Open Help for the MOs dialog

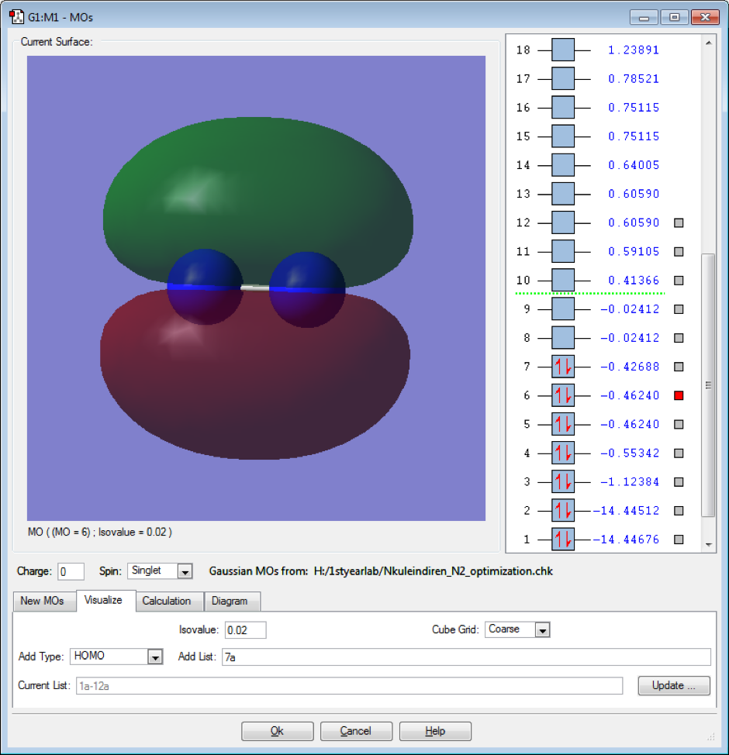(435, 731)
